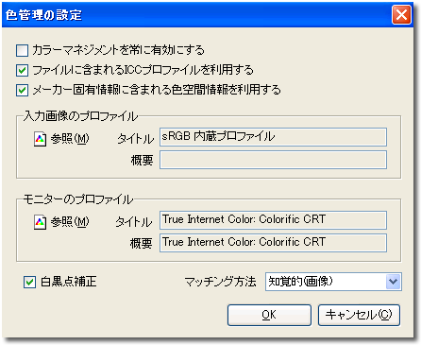Click the キャンセル(C) button
Viewport: 421px width, 345px height.
click(359, 315)
